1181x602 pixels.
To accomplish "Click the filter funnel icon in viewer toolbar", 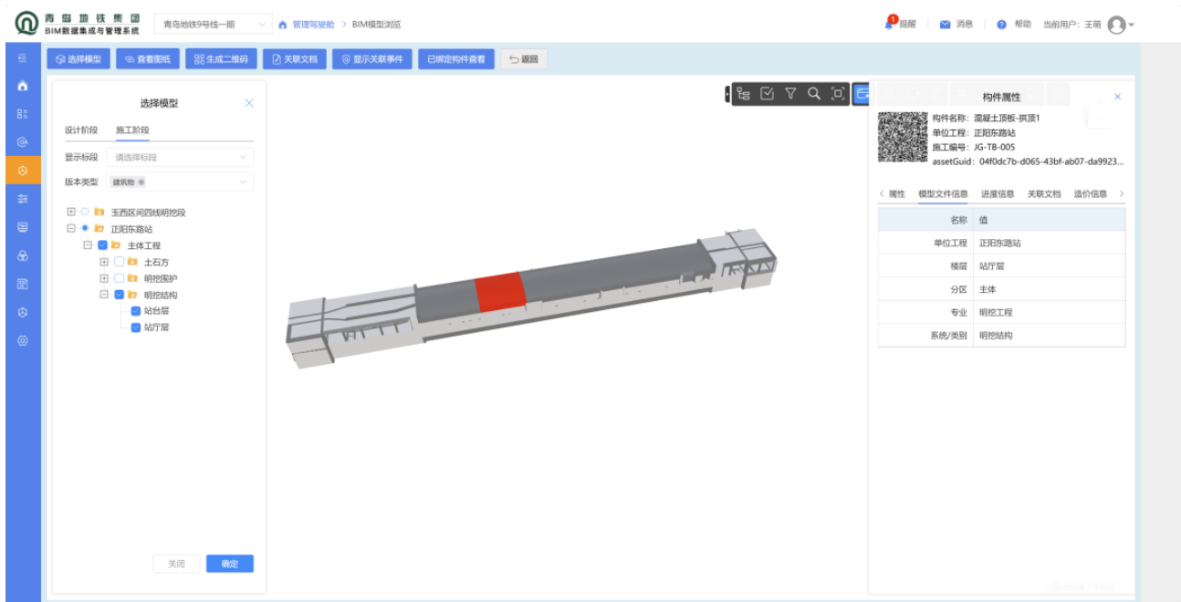I will pyautogui.click(x=790, y=93).
